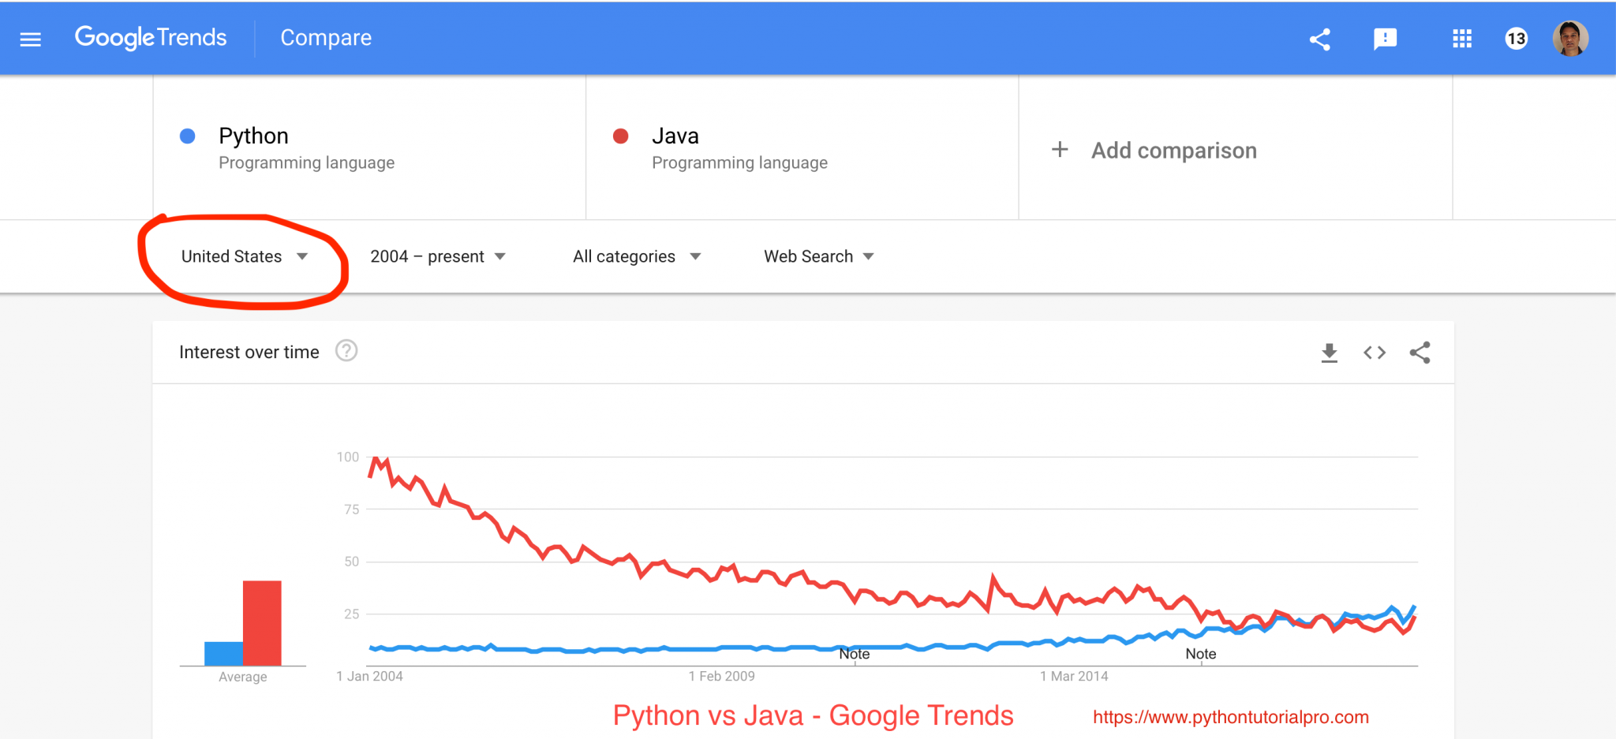The image size is (1616, 739).
Task: Open the Web Search type dropdown
Action: [817, 256]
